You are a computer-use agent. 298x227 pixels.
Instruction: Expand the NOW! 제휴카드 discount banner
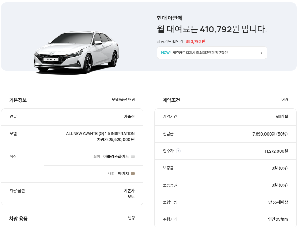[x=212, y=53]
